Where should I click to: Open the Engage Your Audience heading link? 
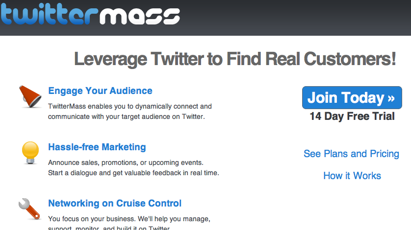(100, 91)
